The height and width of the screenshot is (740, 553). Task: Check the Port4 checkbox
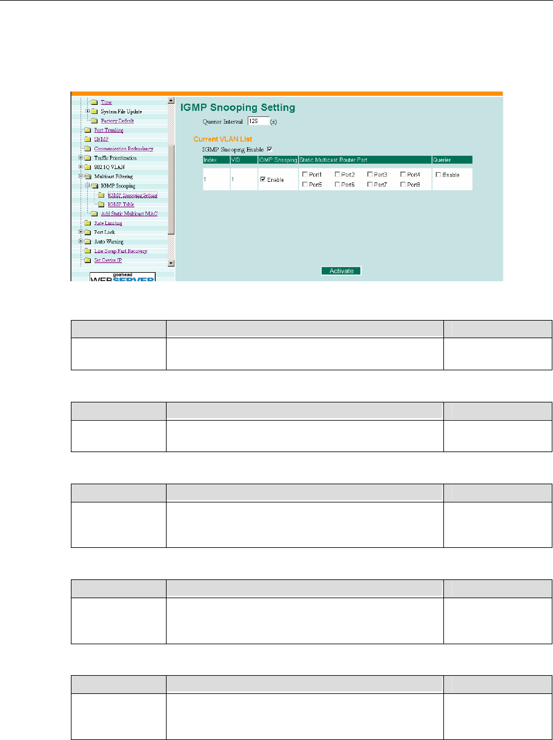403,174
